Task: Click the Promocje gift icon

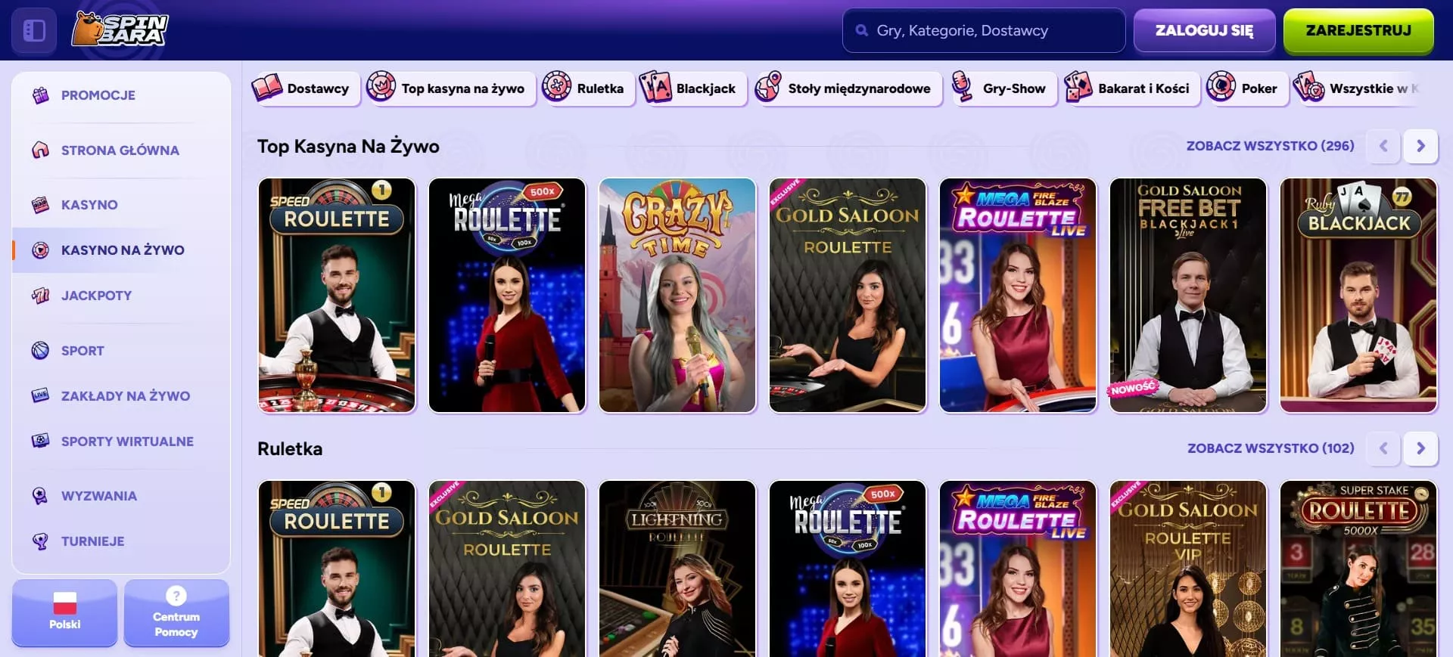Action: 41,95
